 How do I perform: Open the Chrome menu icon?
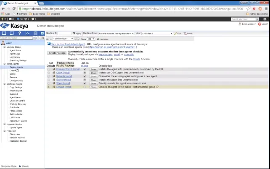[x=266, y=9]
